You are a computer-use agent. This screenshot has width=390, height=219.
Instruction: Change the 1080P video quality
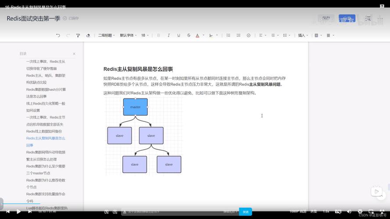tap(298, 212)
